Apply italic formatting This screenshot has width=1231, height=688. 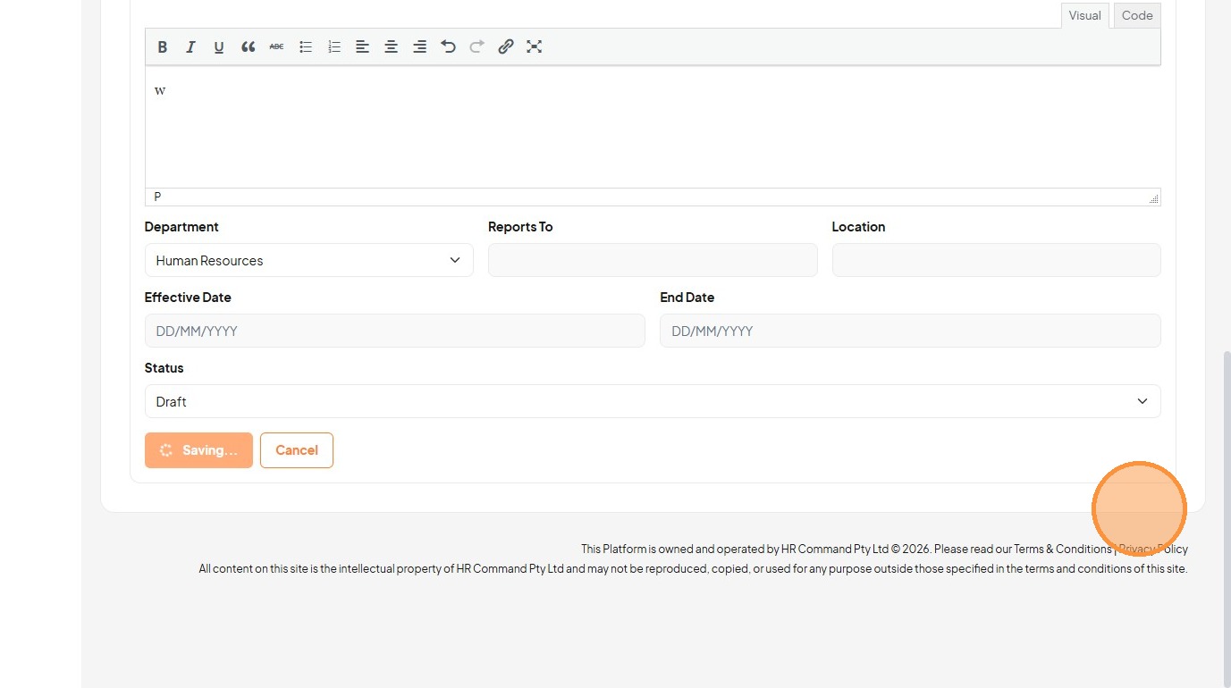pos(190,47)
